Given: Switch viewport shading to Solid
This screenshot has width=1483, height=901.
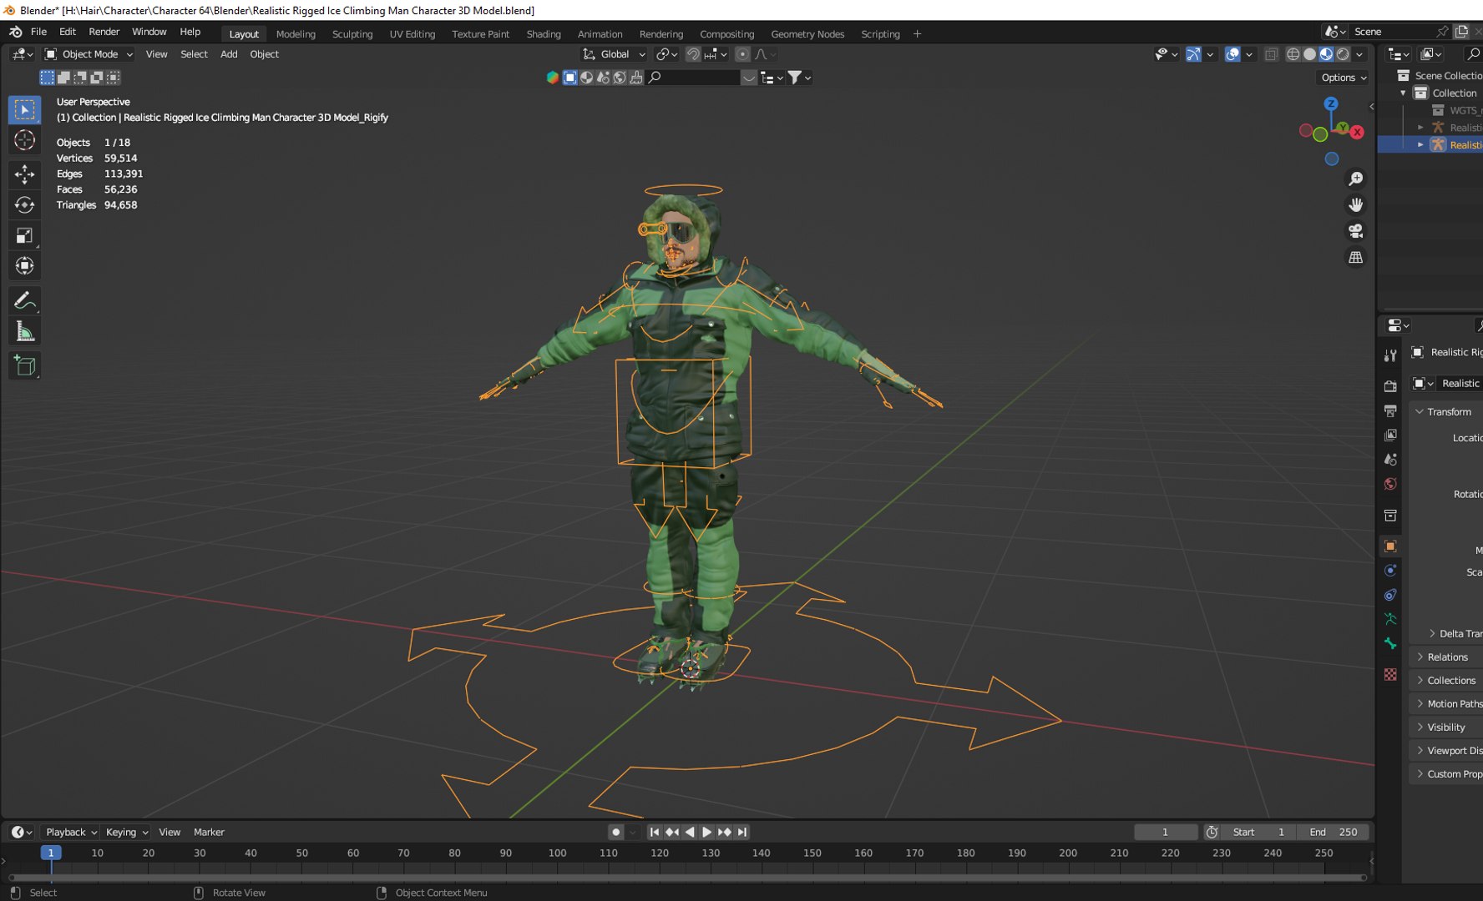Looking at the screenshot, I should click(x=1309, y=54).
